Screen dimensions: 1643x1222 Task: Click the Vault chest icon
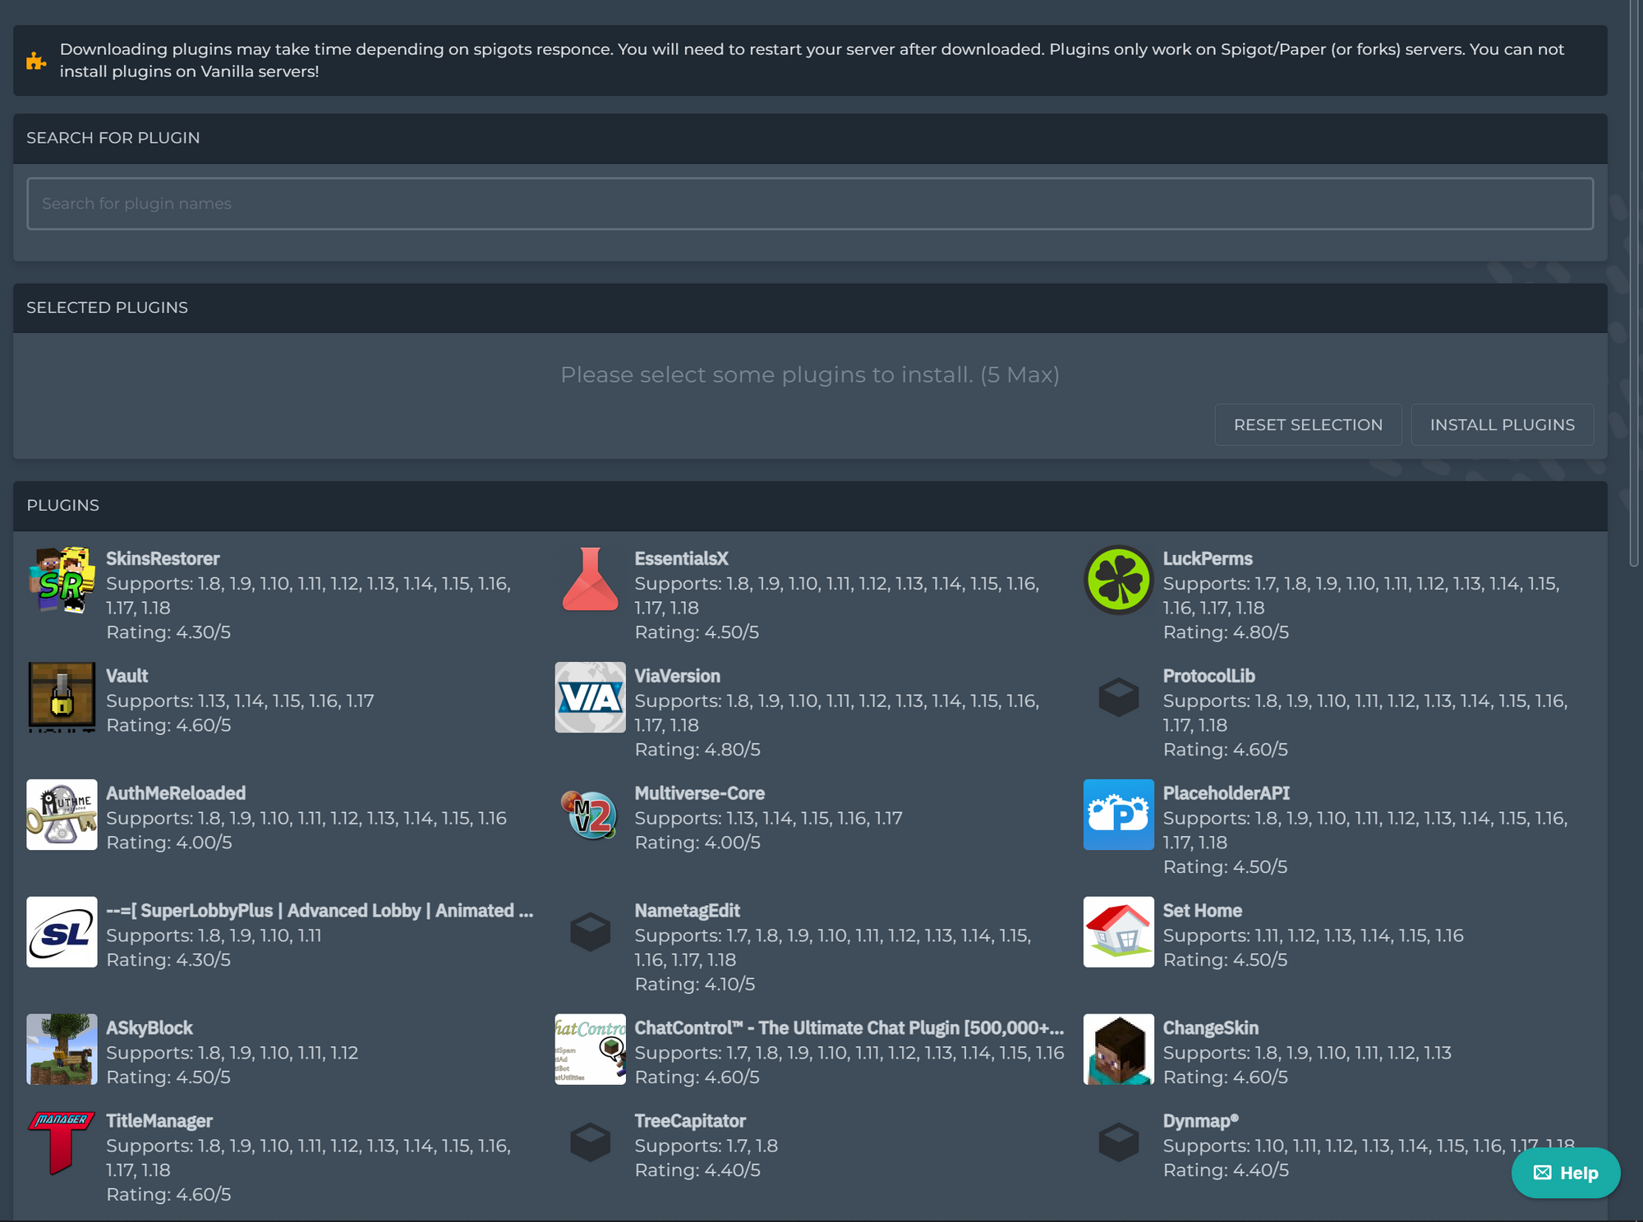point(62,697)
